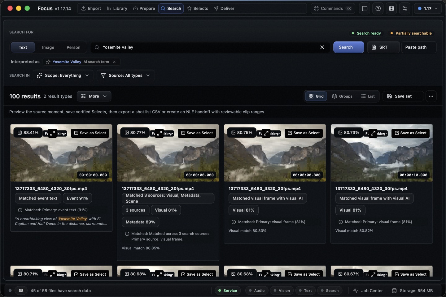Click the Text status indicator in footer
446x297 pixels.
(x=305, y=291)
